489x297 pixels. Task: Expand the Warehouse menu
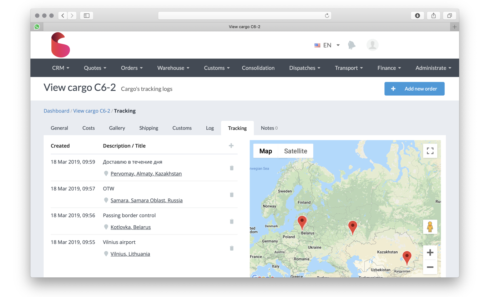[173, 68]
